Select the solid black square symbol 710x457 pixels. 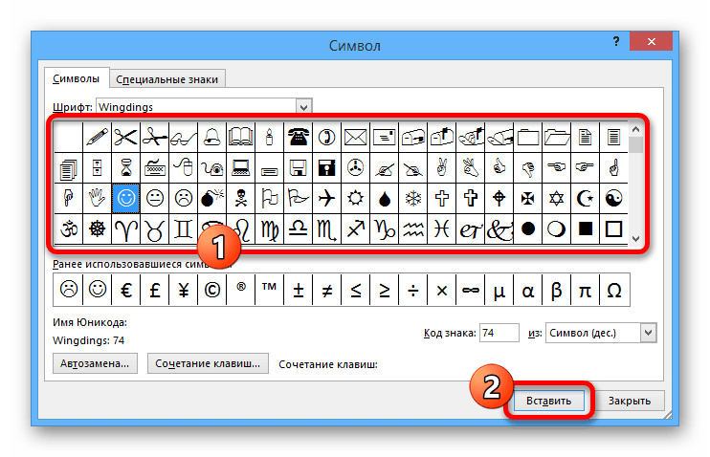585,228
